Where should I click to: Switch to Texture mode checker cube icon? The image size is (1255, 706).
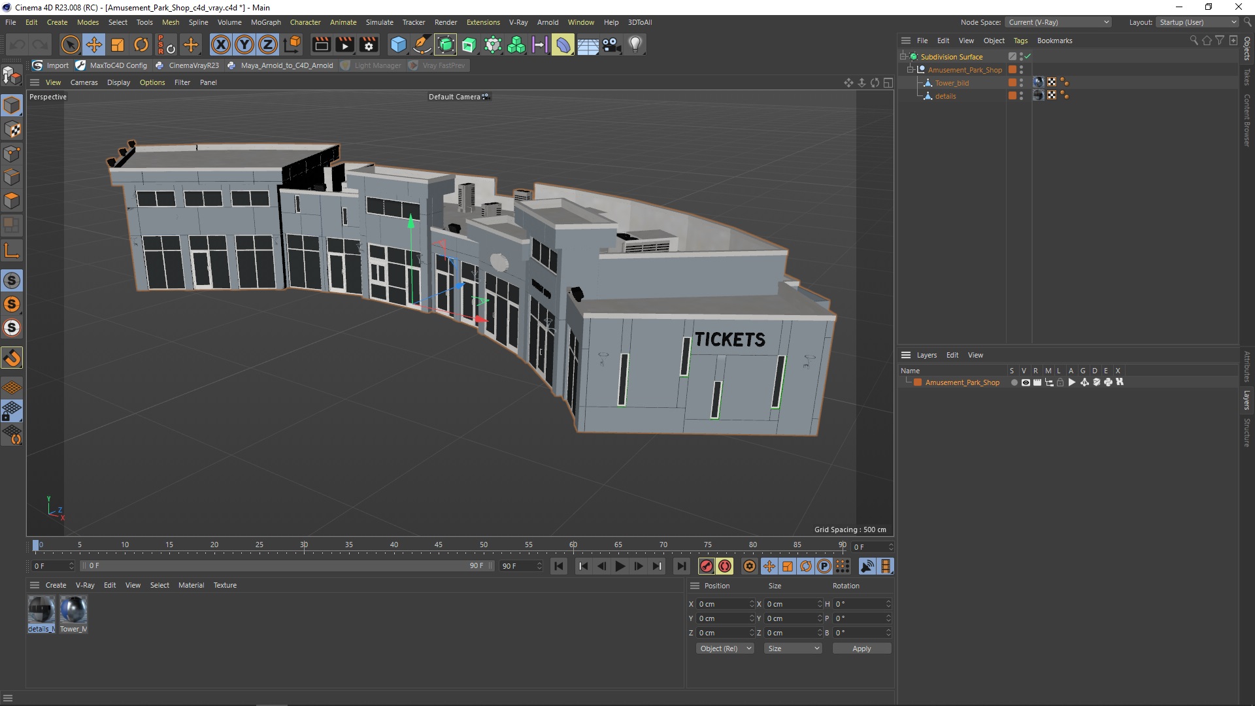pyautogui.click(x=12, y=129)
